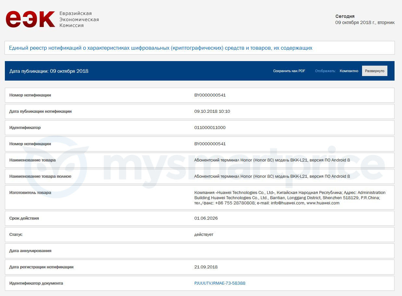Click the Дата публикации нотификации label

pos(40,111)
